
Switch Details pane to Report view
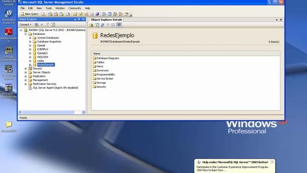point(119,25)
